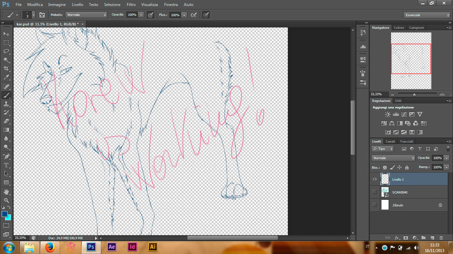
Task: Open layer Riemp. fill dropdown
Action: tap(447, 167)
